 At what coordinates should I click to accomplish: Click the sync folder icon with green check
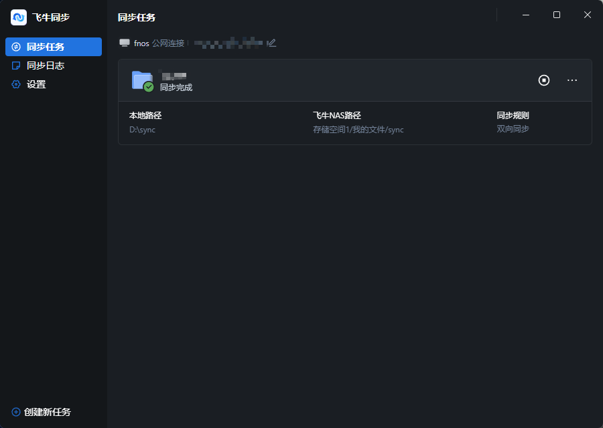coord(143,81)
